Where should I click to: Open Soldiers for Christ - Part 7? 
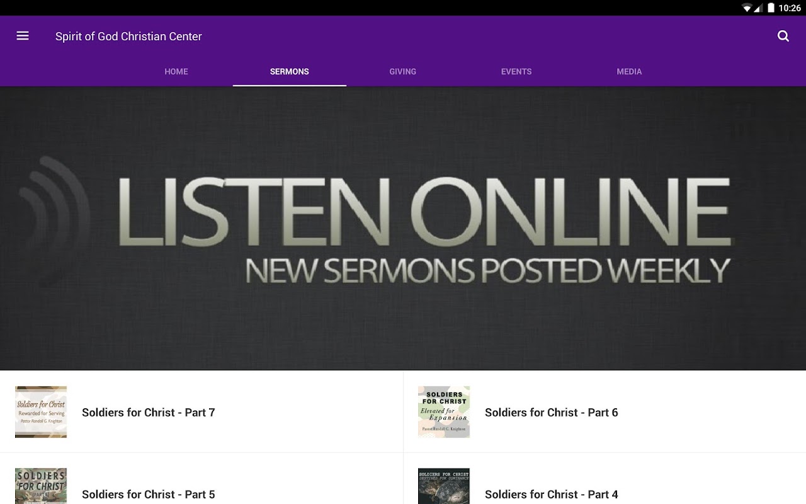[201, 412]
